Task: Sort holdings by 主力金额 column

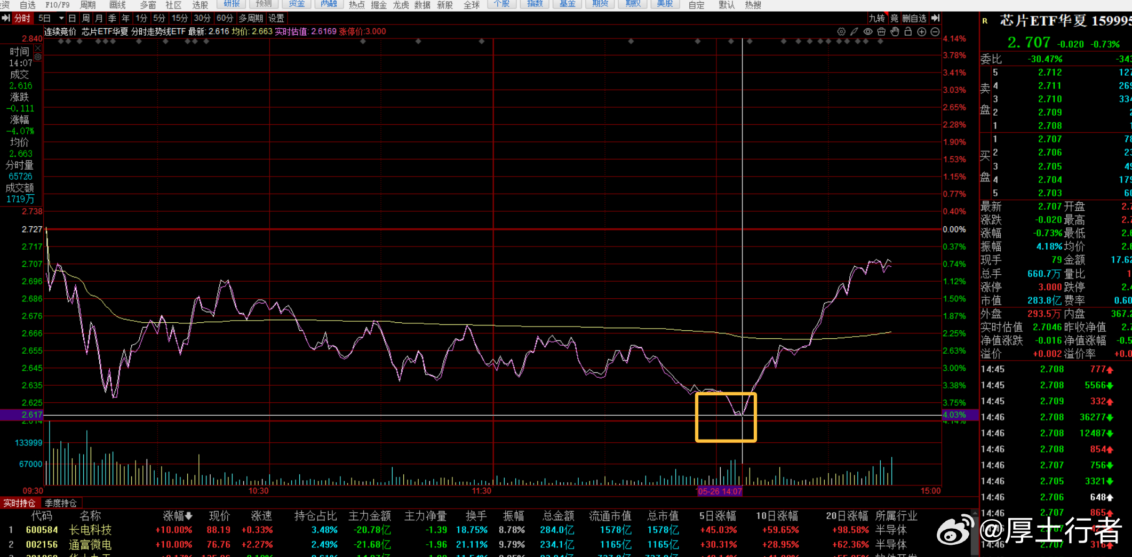Action: click(x=370, y=516)
